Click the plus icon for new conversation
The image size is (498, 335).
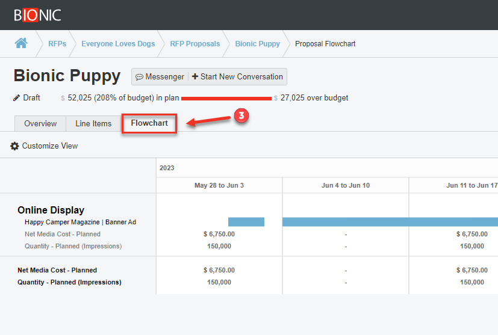click(195, 77)
